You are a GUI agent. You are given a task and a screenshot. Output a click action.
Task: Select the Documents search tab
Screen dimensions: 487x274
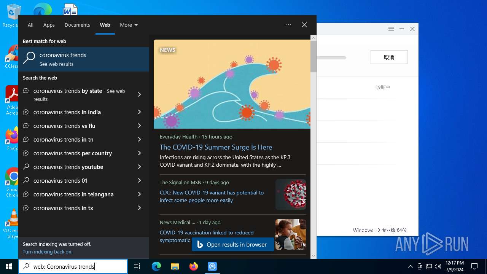(77, 25)
